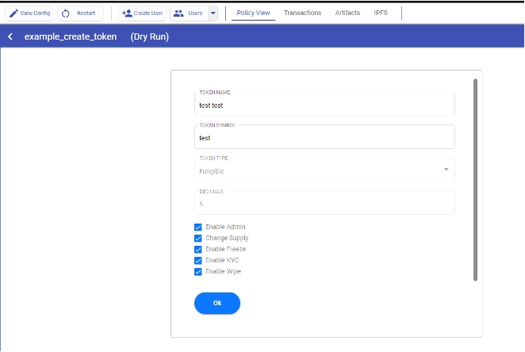
Task: Expand the Token Type dropdown
Action: pyautogui.click(x=446, y=170)
